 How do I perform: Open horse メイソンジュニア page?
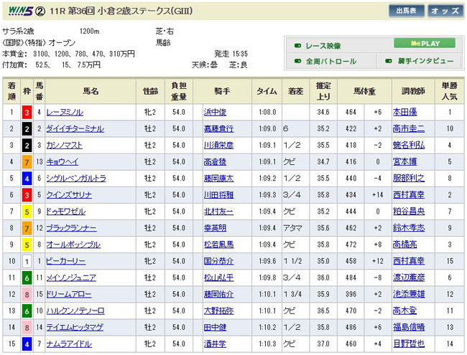(x=72, y=277)
